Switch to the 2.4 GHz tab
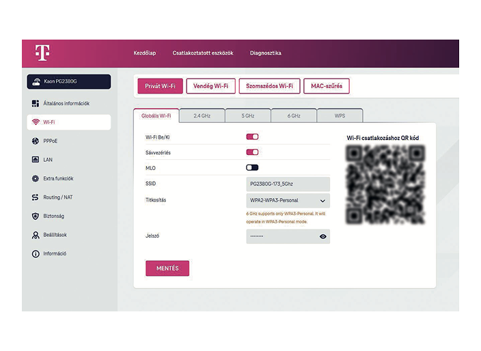 pyautogui.click(x=202, y=116)
